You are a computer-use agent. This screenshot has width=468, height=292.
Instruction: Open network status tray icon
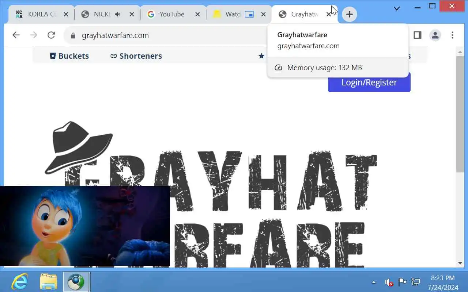point(416,282)
